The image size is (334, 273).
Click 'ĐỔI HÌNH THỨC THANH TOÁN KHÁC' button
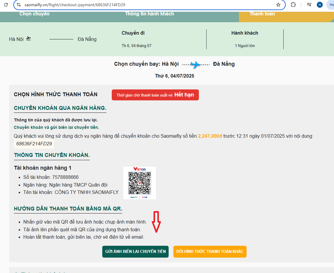point(210,252)
